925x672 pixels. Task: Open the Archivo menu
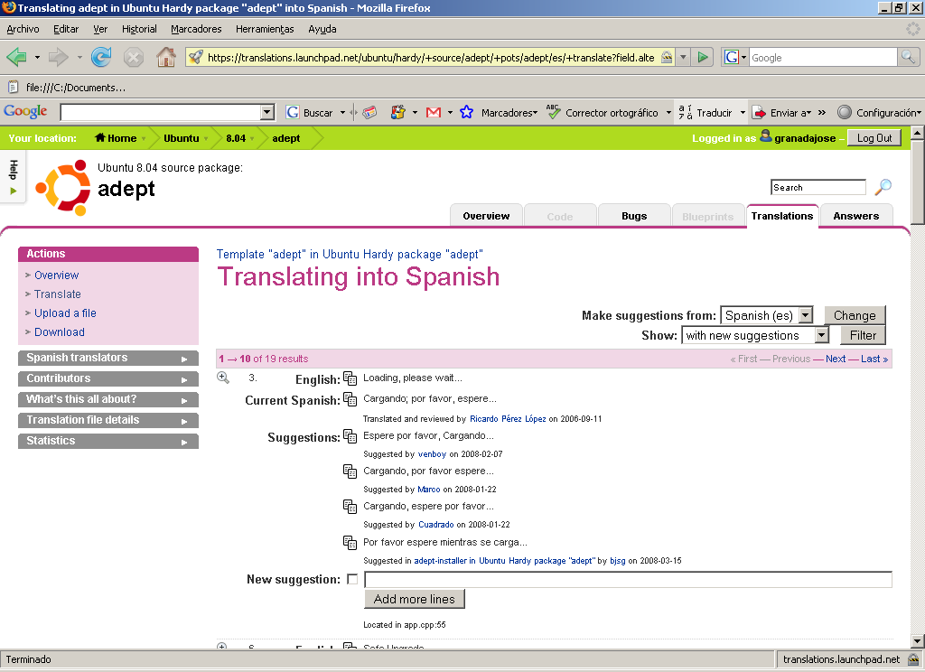point(23,29)
